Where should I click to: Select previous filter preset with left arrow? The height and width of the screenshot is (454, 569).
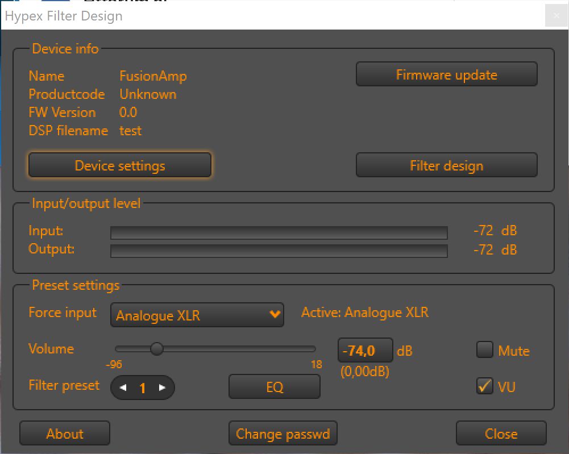(x=123, y=388)
